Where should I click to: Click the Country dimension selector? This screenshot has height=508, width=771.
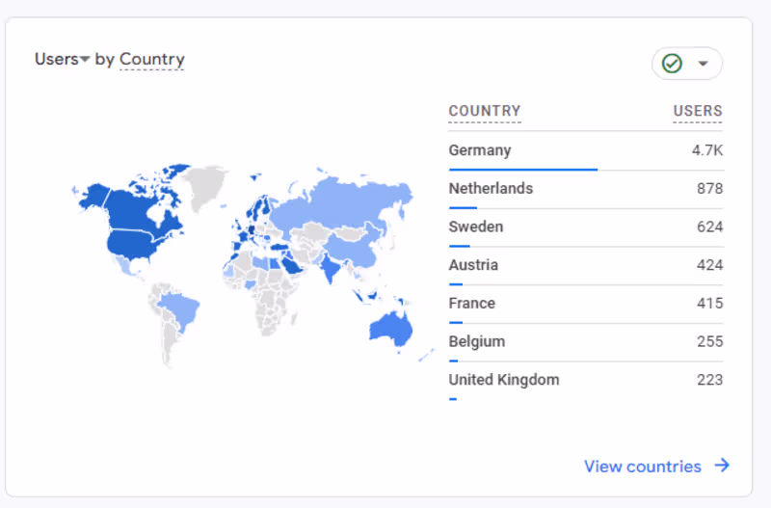(x=152, y=60)
